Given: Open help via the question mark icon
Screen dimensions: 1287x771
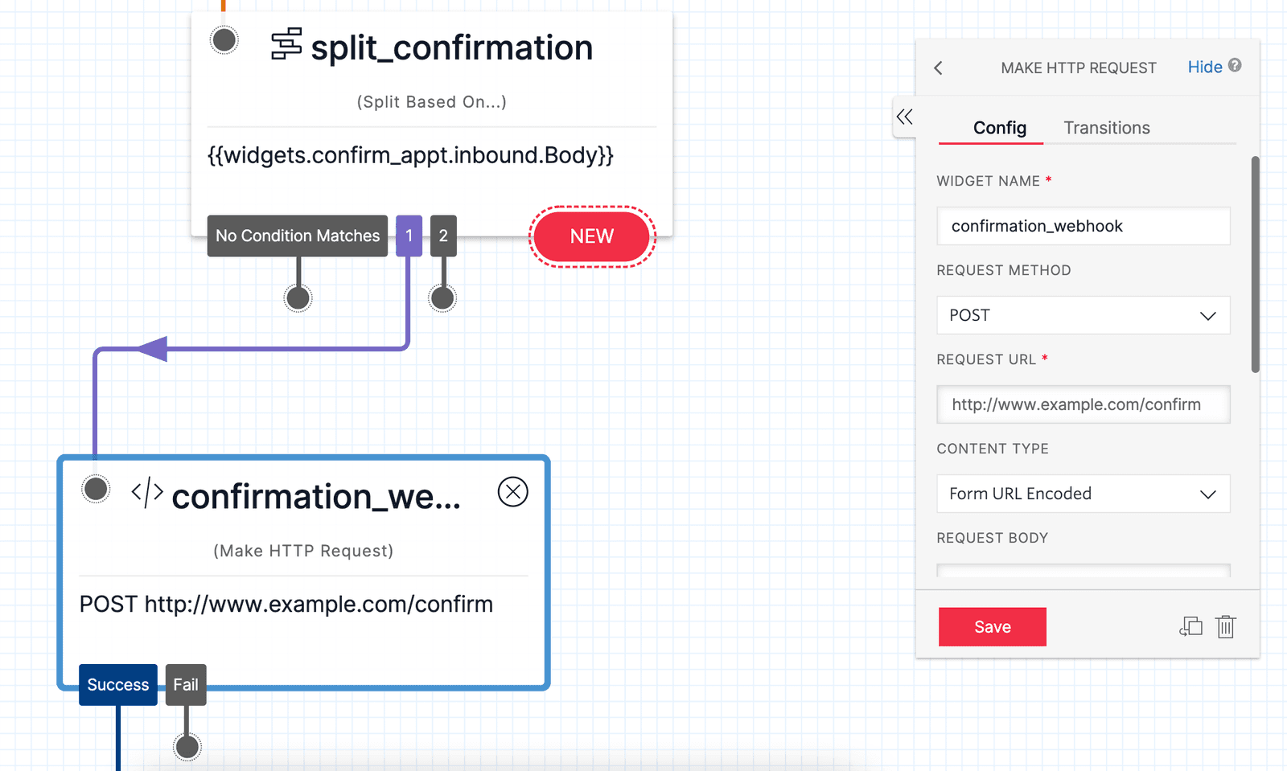Looking at the screenshot, I should 1236,67.
